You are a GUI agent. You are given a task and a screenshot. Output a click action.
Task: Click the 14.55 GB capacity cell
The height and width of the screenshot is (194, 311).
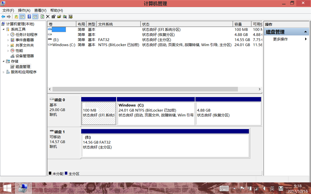(x=242, y=40)
